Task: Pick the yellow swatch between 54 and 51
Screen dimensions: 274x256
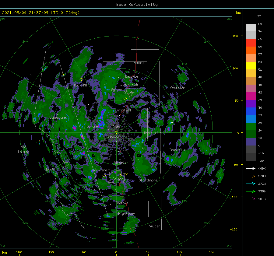Action: click(251, 66)
